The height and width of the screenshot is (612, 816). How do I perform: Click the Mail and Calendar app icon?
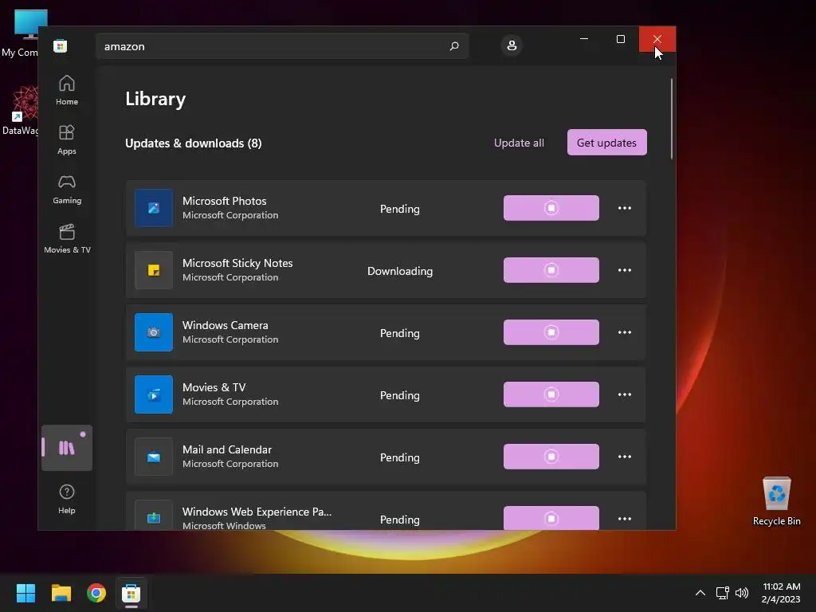(154, 457)
